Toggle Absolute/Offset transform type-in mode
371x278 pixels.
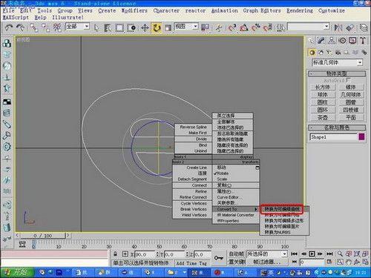125,254
